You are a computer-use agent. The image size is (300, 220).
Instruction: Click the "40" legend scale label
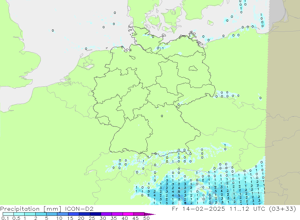(124, 218)
